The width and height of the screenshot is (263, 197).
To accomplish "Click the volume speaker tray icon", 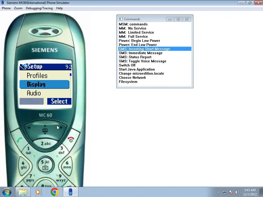I will coord(237,192).
